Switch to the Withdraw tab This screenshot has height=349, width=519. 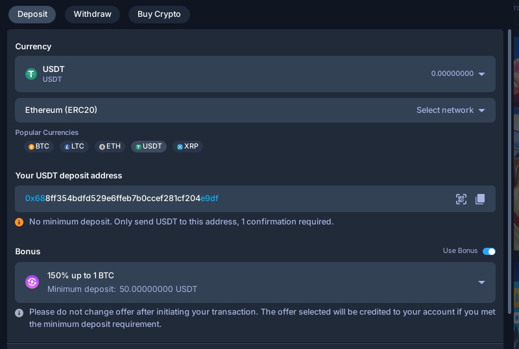point(92,14)
